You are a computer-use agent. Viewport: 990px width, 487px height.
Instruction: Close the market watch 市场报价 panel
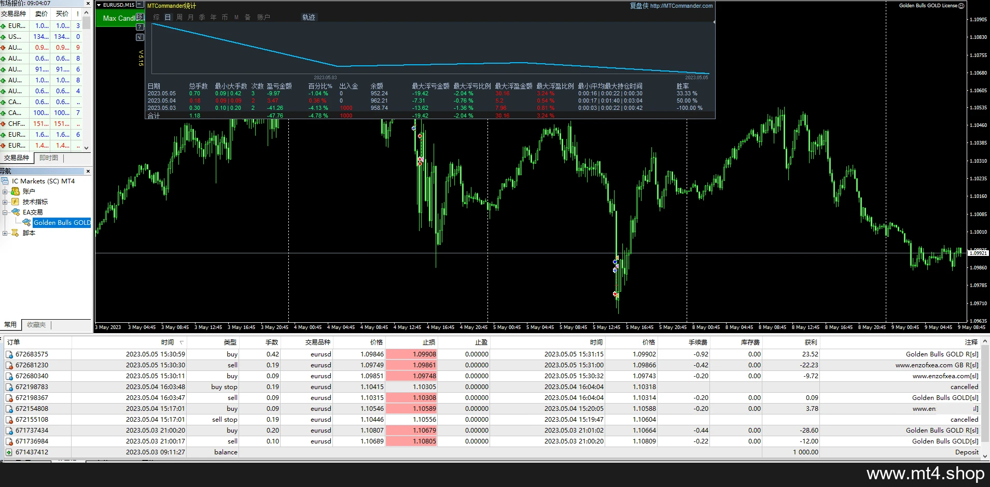(x=88, y=3)
